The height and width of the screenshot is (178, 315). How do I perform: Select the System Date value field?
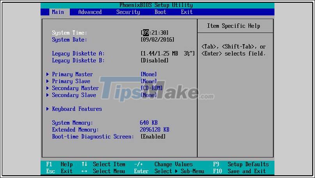157,40
